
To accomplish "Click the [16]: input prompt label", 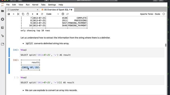I will (x=16, y=50).
